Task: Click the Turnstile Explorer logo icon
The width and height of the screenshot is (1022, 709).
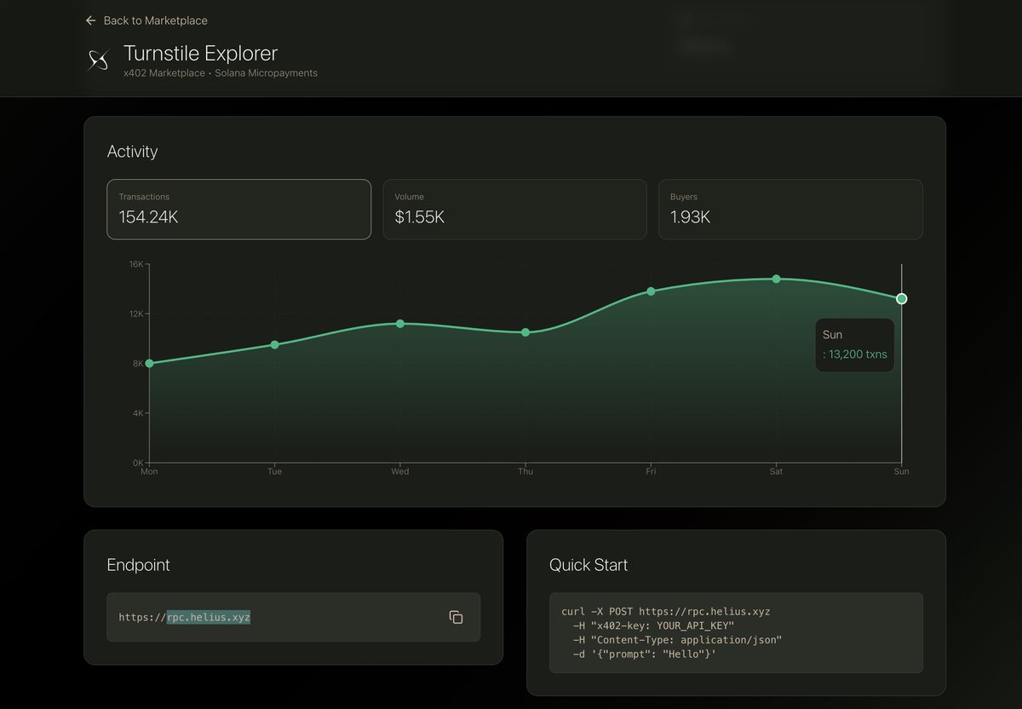Action: click(99, 61)
